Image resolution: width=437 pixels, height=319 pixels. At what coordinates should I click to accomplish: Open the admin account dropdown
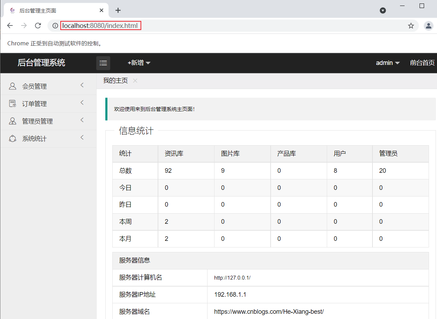pyautogui.click(x=387, y=63)
